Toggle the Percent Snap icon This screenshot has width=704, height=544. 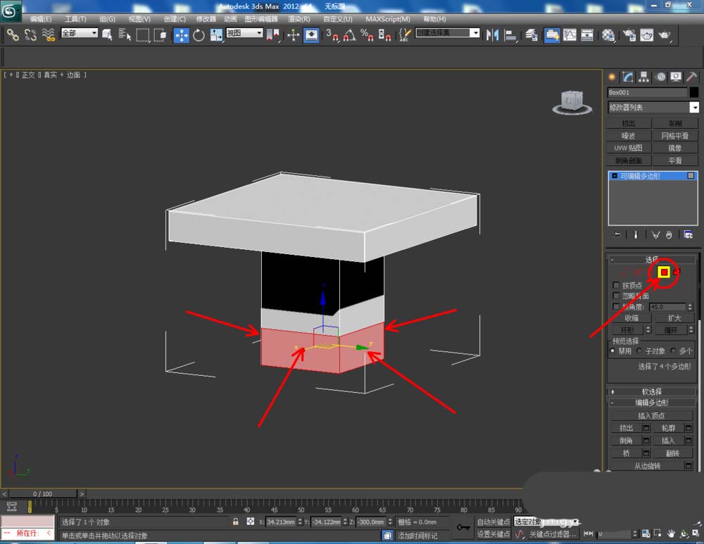[367, 35]
